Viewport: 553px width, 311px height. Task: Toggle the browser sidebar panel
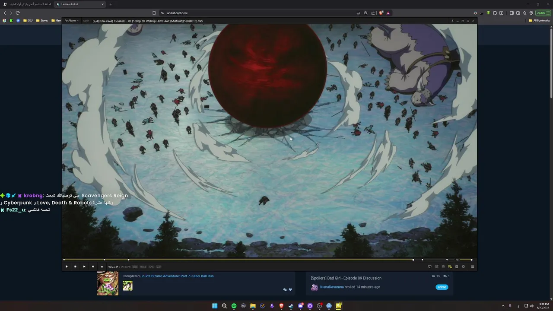(512, 13)
